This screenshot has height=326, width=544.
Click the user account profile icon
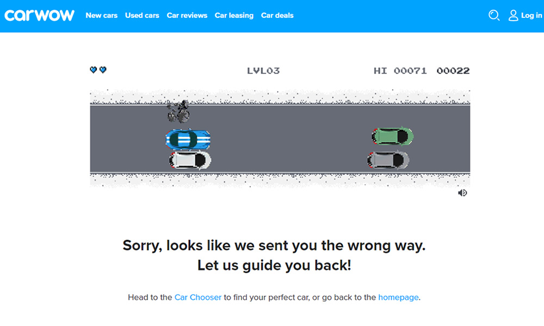(x=513, y=15)
